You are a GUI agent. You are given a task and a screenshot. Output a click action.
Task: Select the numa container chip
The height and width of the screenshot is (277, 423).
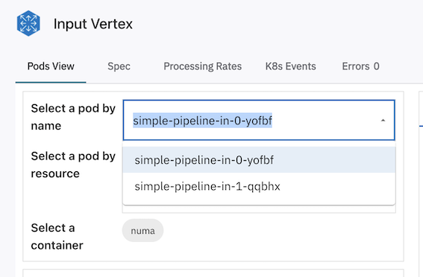tap(142, 230)
